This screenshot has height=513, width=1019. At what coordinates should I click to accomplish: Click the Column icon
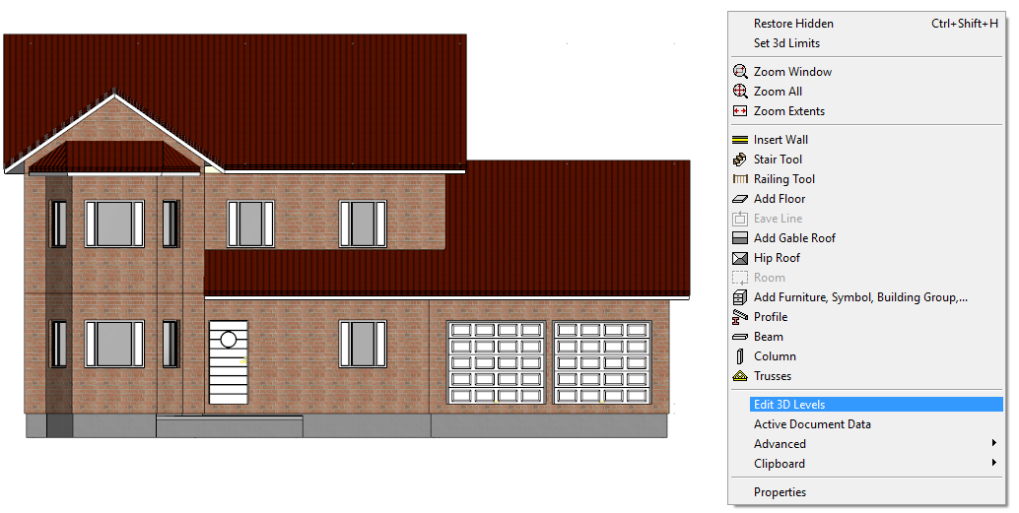[739, 356]
